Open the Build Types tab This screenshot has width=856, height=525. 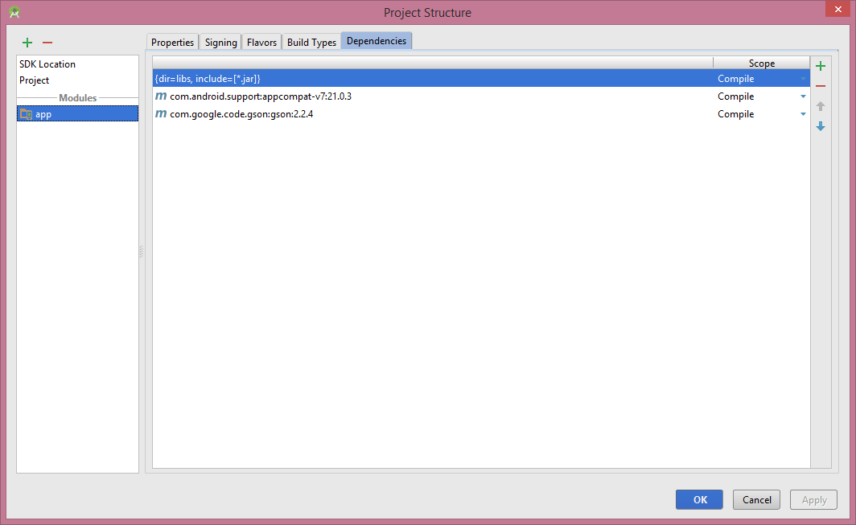click(311, 41)
